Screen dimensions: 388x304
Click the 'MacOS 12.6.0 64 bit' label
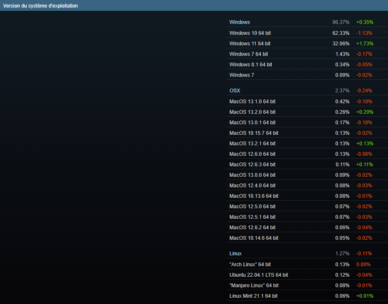[252, 154]
